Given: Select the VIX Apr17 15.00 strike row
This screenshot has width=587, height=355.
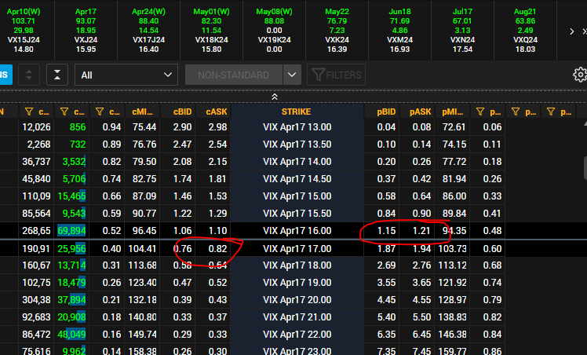Looking at the screenshot, I should 297,196.
